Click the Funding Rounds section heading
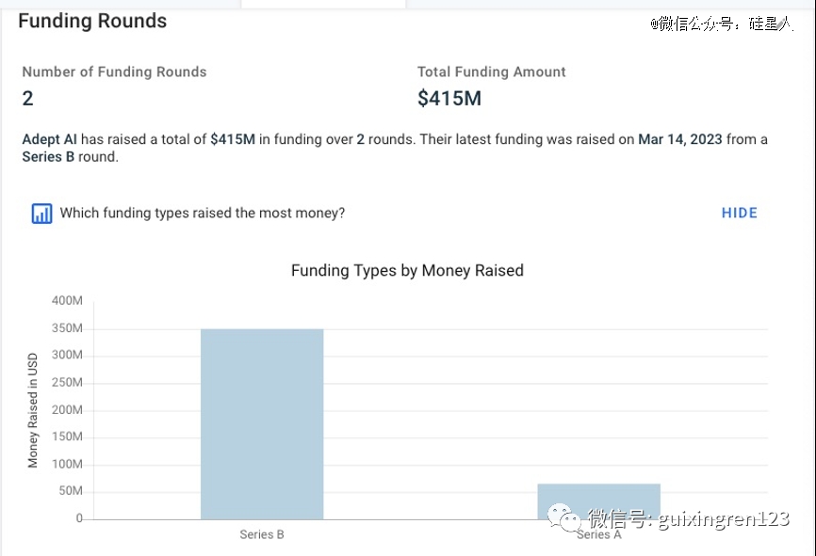This screenshot has width=816, height=556. pyautogui.click(x=92, y=21)
